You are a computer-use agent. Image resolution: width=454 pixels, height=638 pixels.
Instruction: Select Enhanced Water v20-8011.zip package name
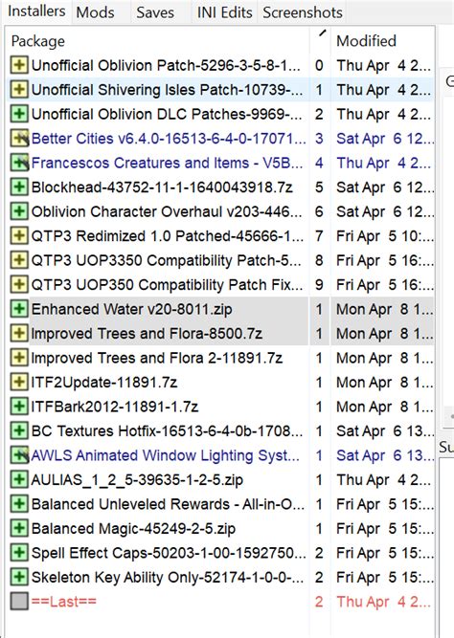pos(131,309)
